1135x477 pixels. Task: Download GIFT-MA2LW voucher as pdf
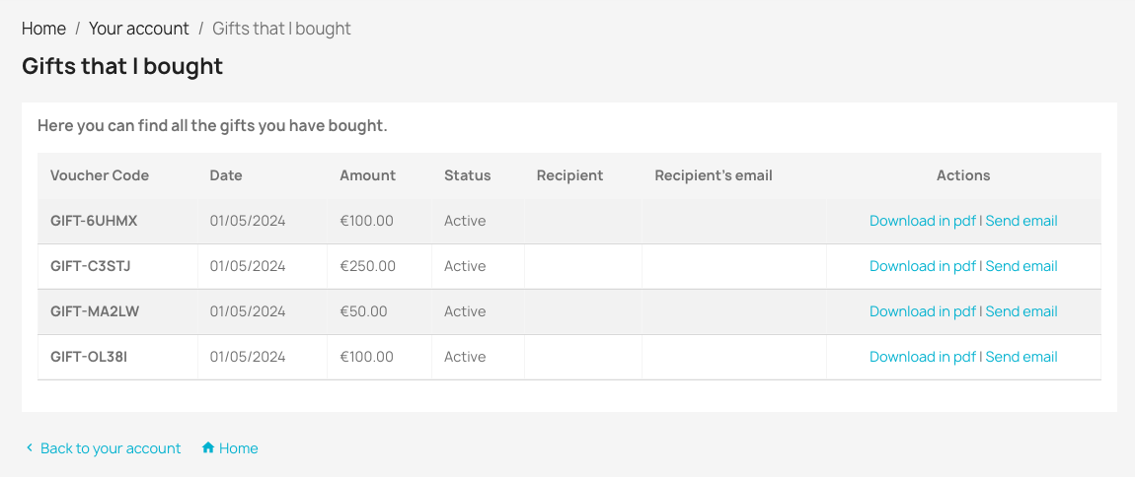922,311
